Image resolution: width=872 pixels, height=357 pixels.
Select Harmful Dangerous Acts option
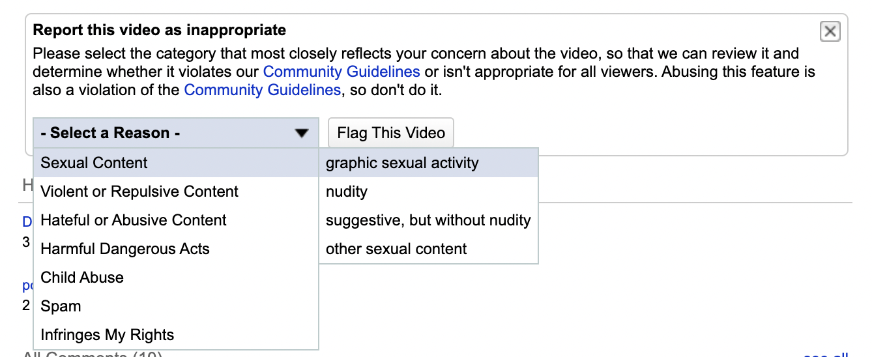(x=125, y=249)
